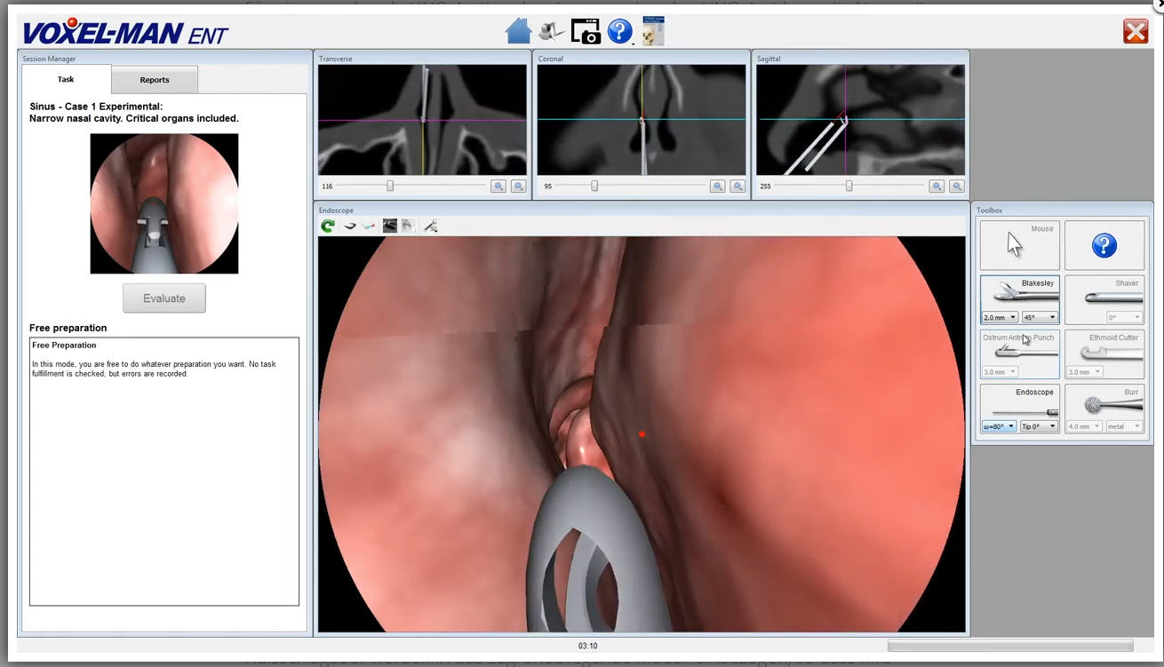Click the progress bar in the status bar

(1010, 646)
